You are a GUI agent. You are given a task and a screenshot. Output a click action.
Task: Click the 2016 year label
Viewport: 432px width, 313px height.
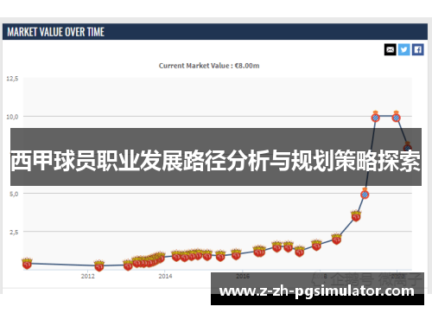[x=243, y=276]
